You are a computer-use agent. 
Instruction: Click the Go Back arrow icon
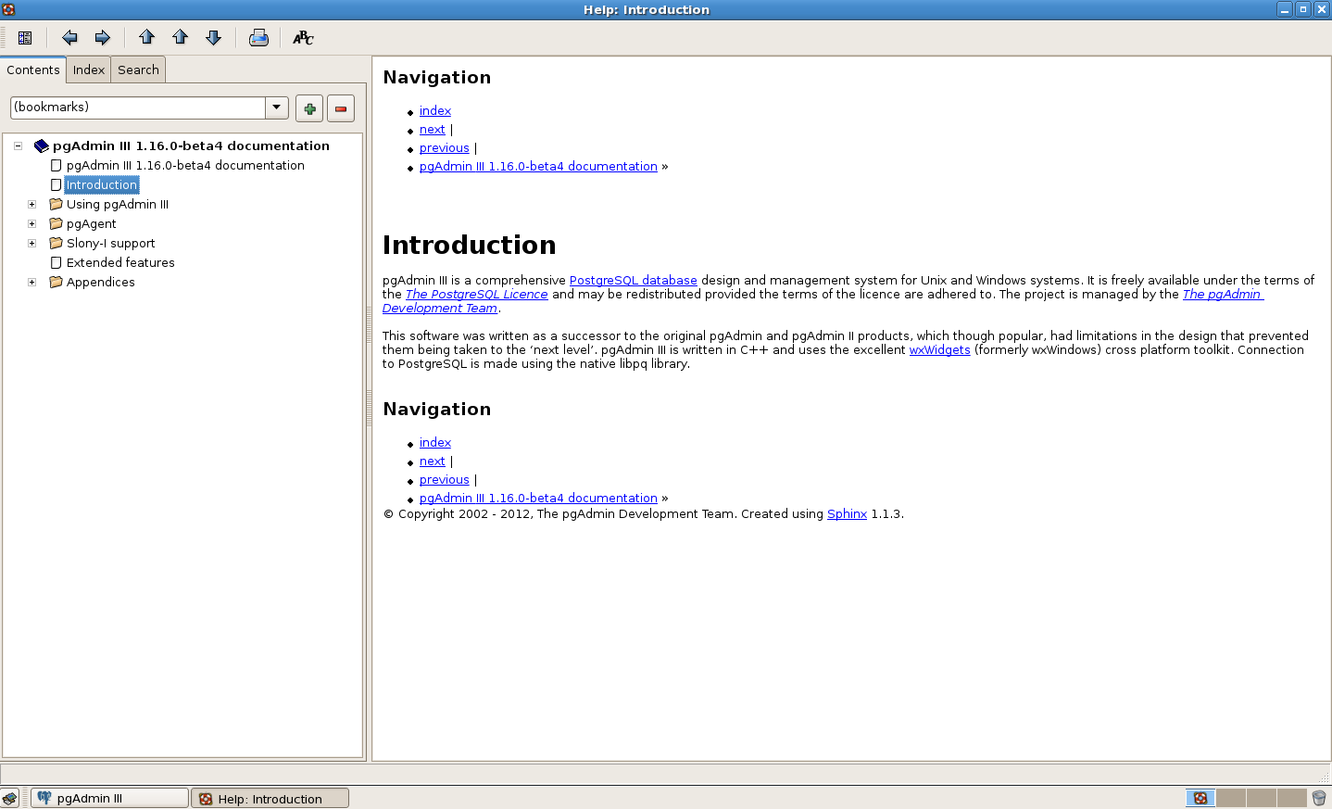tap(69, 38)
